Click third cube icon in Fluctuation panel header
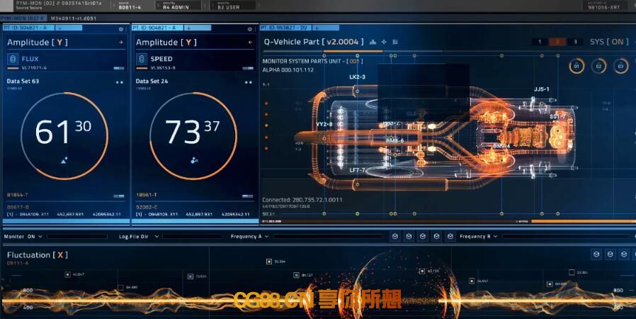The width and height of the screenshot is (636, 319). pos(624,254)
